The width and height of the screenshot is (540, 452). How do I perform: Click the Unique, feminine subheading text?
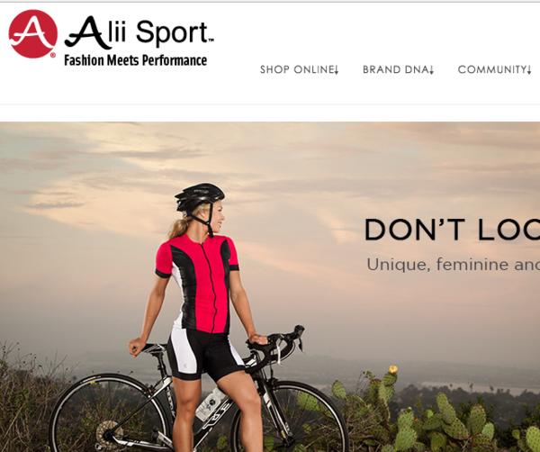(x=454, y=265)
